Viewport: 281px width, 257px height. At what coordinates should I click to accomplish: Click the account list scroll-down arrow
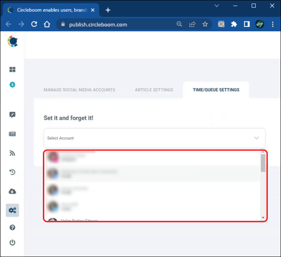[263, 218]
